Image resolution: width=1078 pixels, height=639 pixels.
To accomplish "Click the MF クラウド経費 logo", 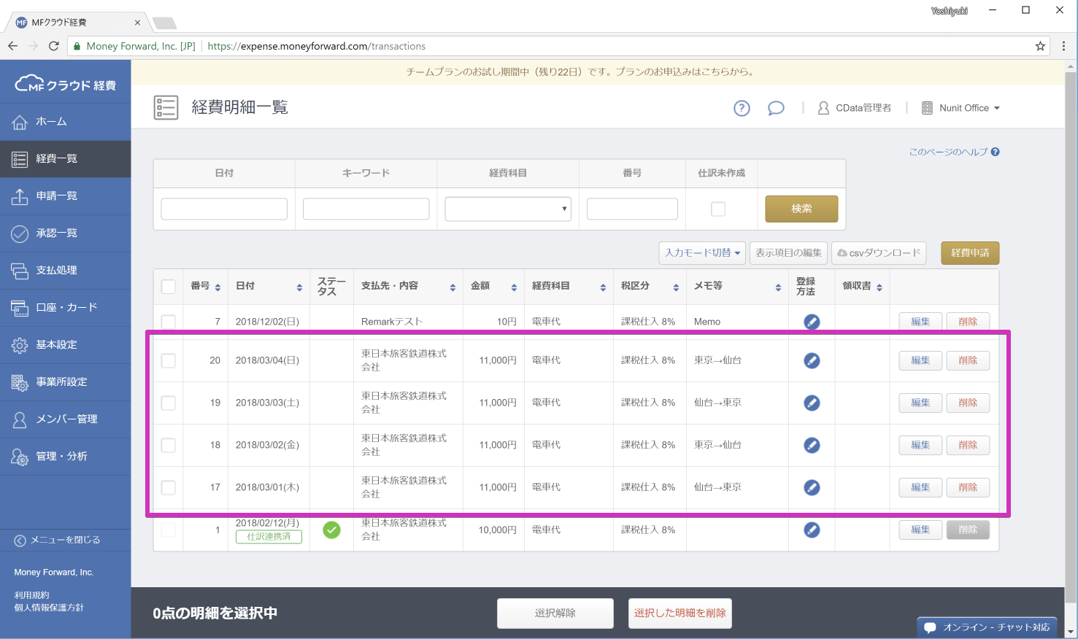I will click(x=65, y=85).
